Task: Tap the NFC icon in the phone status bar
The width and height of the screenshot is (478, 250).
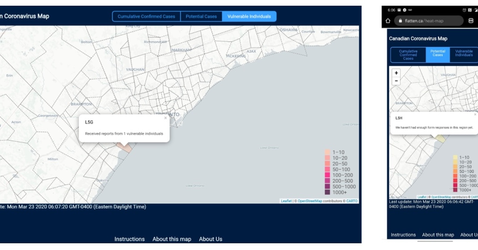Action: 470,10
